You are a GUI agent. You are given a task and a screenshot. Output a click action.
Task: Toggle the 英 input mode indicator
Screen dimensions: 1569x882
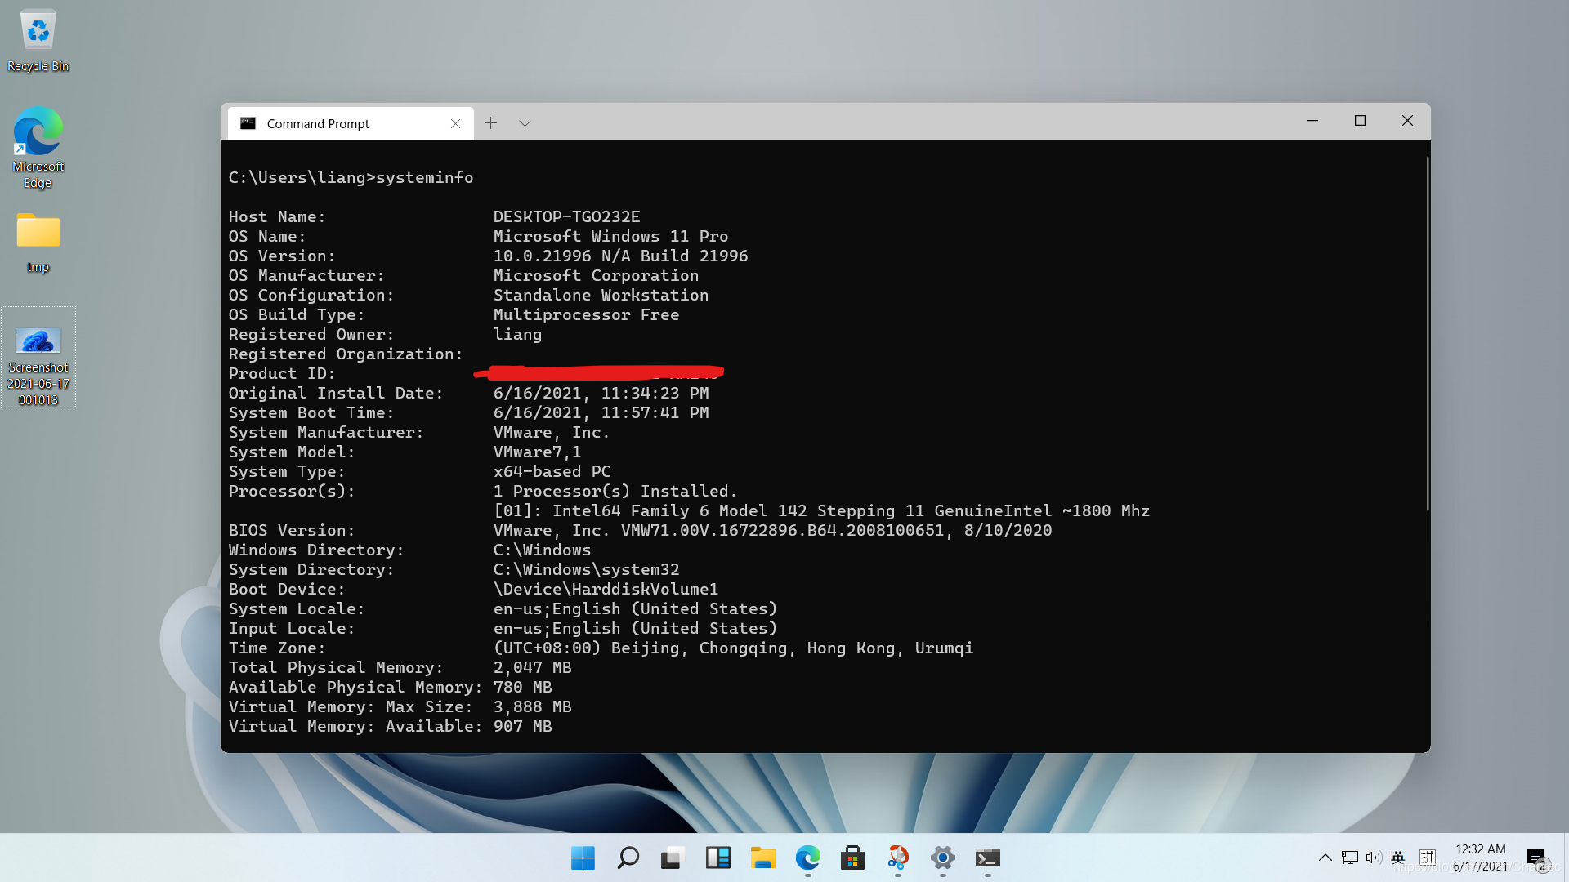[x=1398, y=857]
